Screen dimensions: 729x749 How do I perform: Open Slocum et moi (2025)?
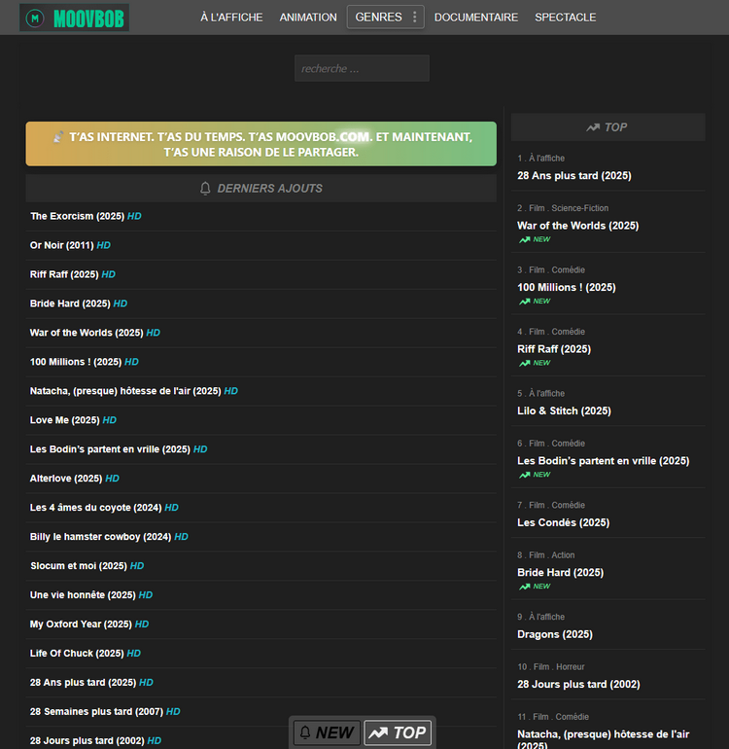coord(79,565)
